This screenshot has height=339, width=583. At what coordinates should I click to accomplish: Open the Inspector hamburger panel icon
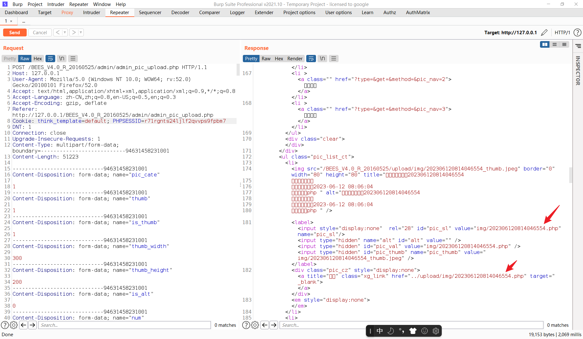(x=578, y=46)
